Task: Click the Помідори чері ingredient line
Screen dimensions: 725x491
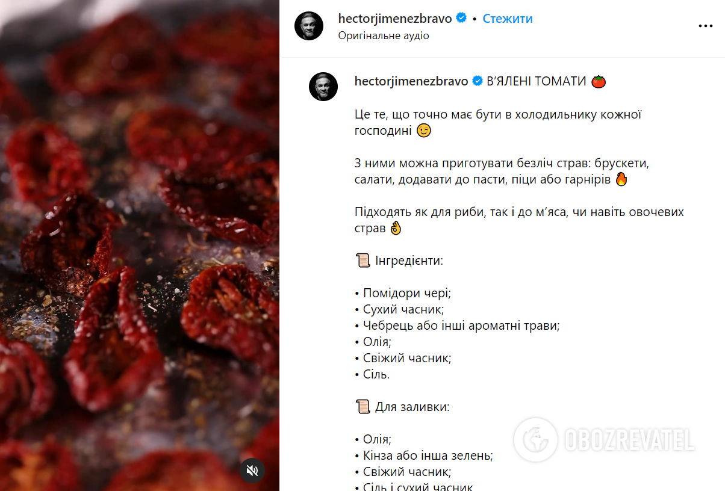Action: (403, 293)
